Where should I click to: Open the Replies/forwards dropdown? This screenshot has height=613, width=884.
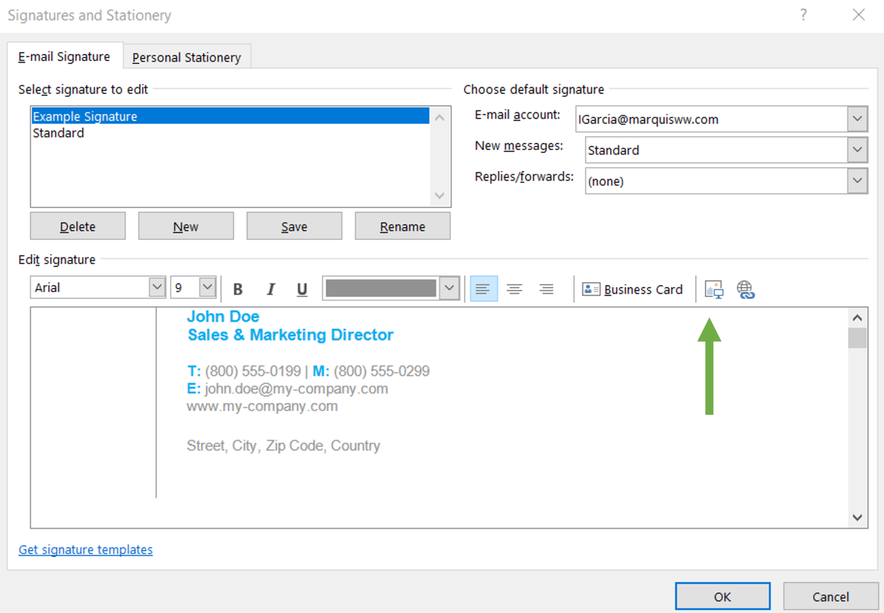click(857, 181)
